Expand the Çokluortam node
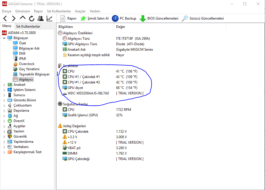Viewport: 265px width, 190px height. pos(4,106)
